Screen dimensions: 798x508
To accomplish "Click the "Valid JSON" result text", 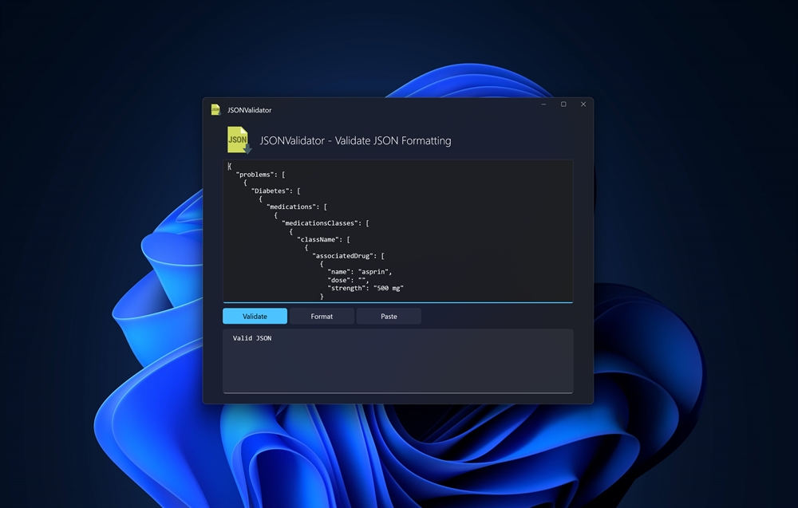I will point(252,338).
